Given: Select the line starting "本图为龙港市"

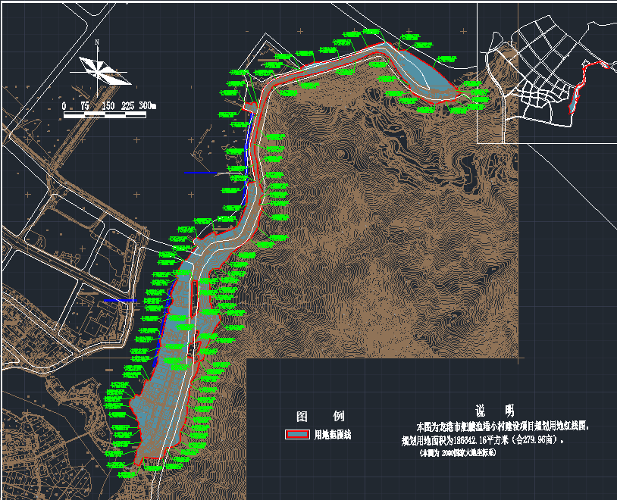Looking at the screenshot, I should 503,426.
